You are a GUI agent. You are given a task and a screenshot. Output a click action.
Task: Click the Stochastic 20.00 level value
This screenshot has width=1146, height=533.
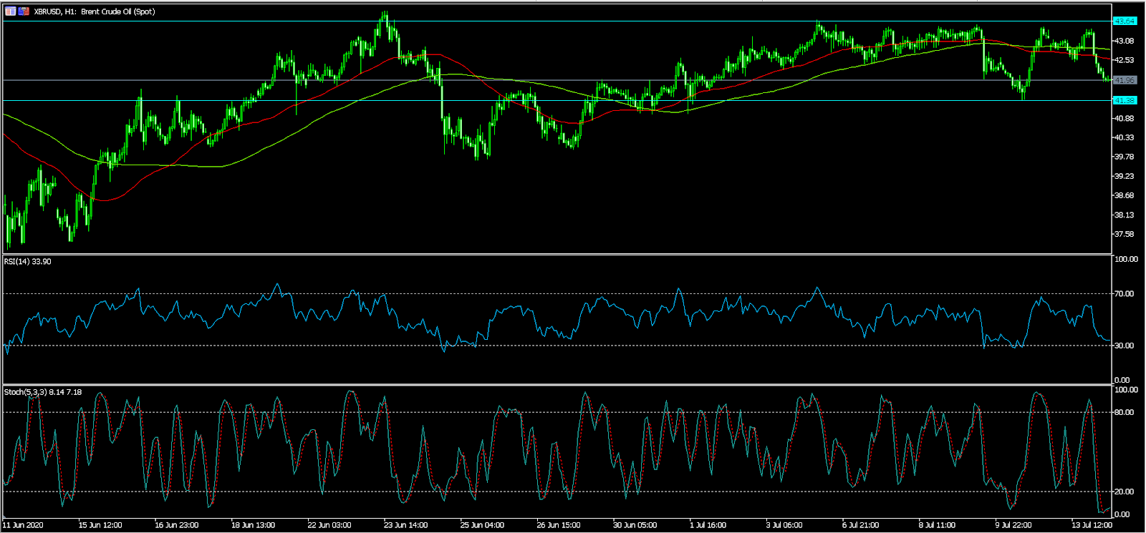[1125, 492]
